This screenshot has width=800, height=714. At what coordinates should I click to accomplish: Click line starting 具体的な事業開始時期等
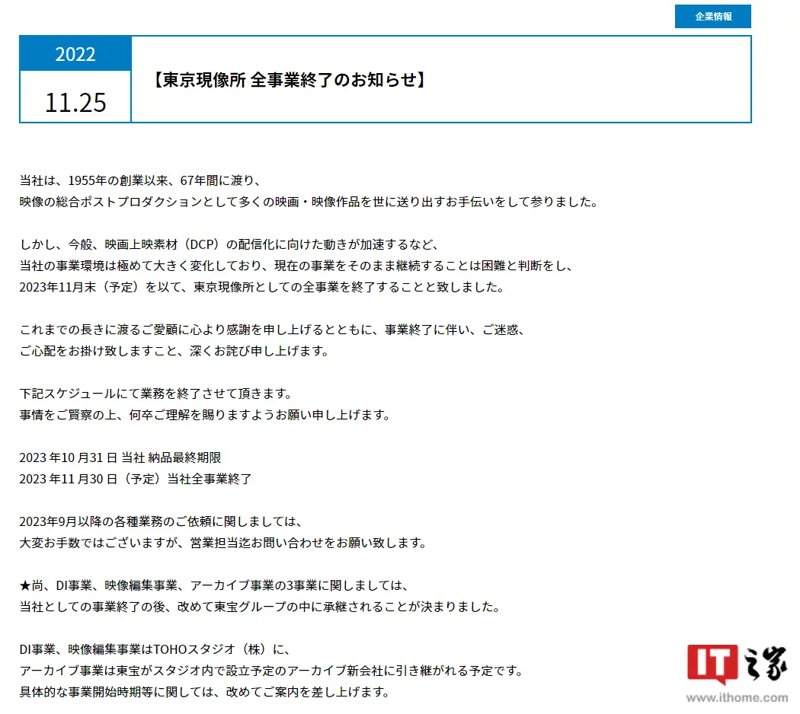(205, 693)
